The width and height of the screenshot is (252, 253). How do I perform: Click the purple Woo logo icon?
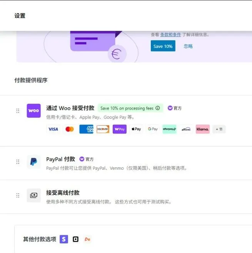[x=33, y=111]
